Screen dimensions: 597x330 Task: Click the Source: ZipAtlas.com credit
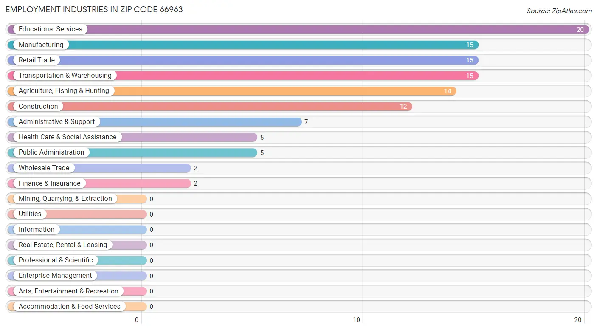559,11
